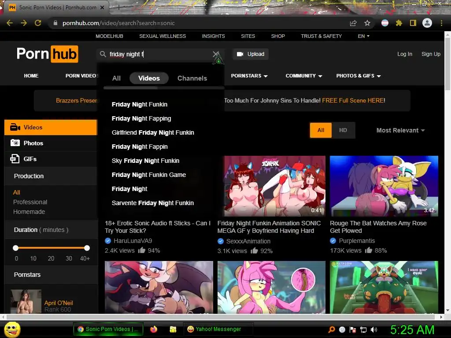Click the FREE Full Scene HERE banner link
Image resolution: width=451 pixels, height=338 pixels.
point(354,100)
